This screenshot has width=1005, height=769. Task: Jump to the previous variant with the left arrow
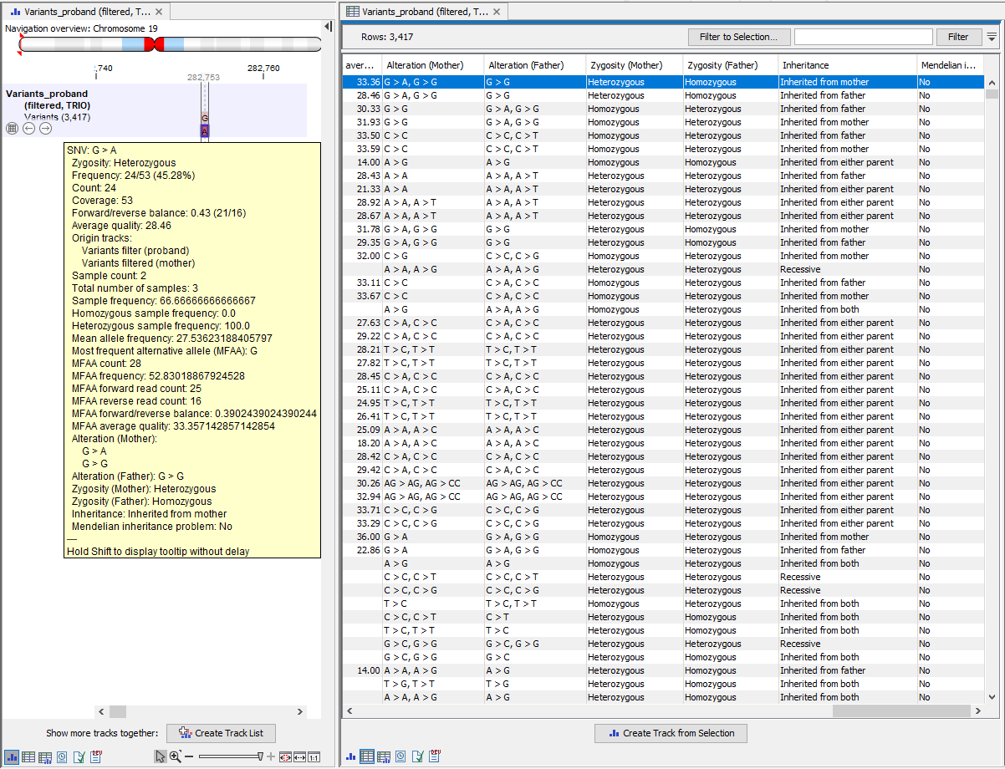coord(28,129)
